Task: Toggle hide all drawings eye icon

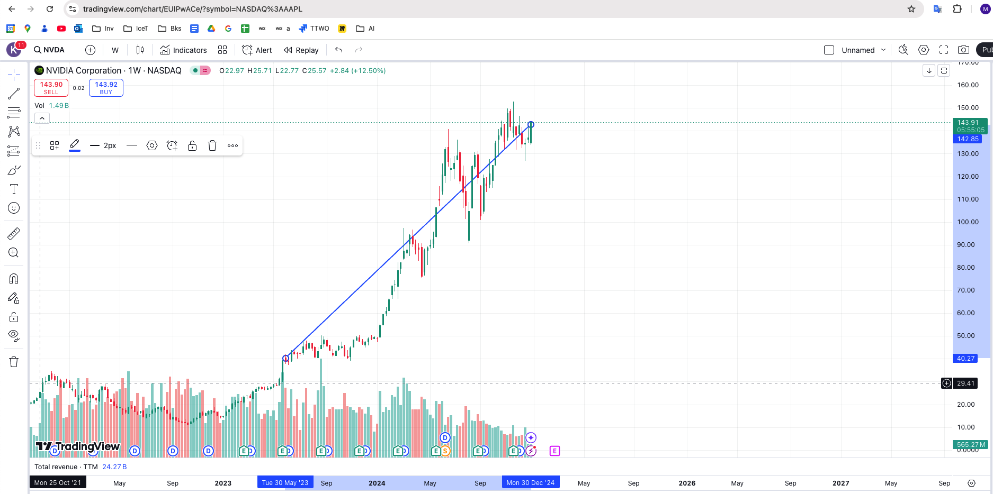Action: coord(14,336)
